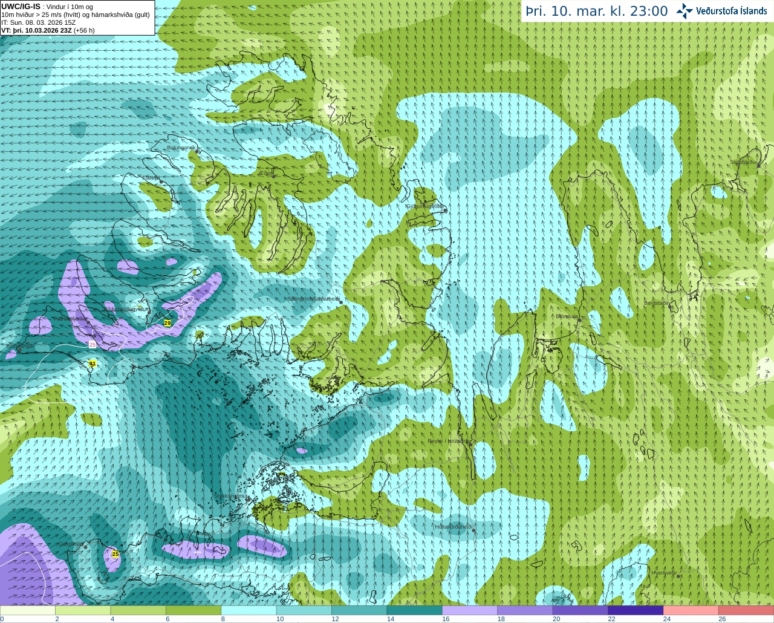Click the 10m hviður > 25 m/s description line
774x623 pixels.
pyautogui.click(x=76, y=15)
